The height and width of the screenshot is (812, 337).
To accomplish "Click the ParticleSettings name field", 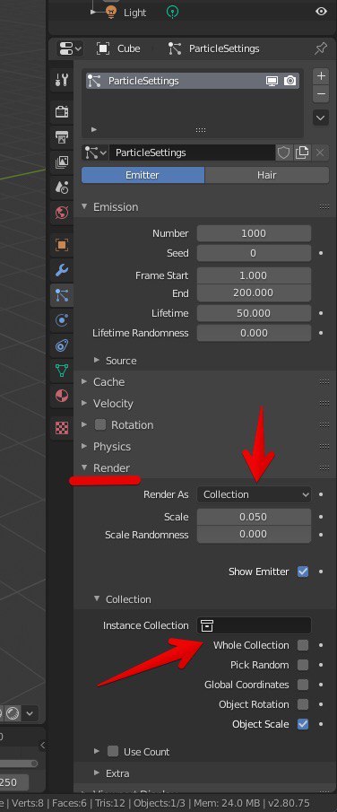I will 192,153.
